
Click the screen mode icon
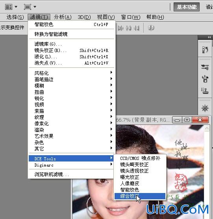coord(27,7)
